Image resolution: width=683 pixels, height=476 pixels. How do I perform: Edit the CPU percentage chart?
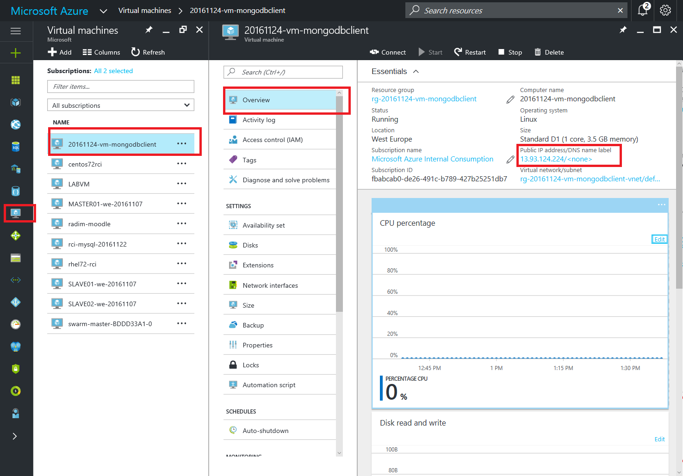tap(659, 239)
